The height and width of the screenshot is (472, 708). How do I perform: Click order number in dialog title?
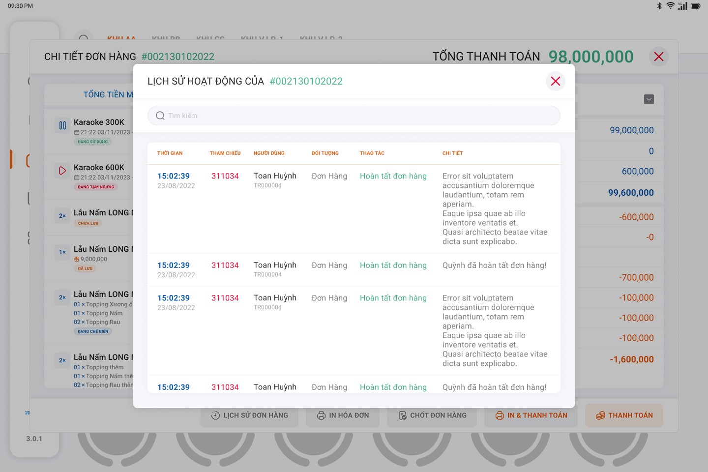pyautogui.click(x=306, y=81)
